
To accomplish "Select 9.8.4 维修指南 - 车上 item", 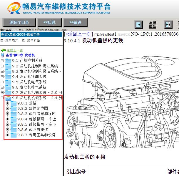I will point(37,119).
